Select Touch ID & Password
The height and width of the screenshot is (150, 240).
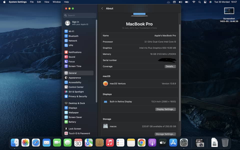(x=79, y=133)
